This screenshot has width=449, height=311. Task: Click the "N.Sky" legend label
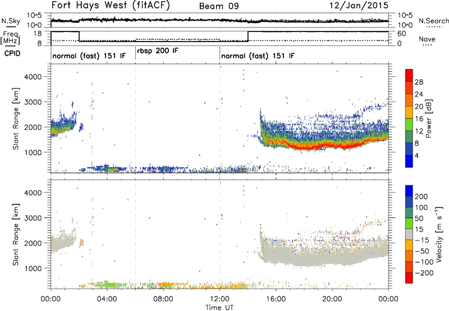(11, 21)
